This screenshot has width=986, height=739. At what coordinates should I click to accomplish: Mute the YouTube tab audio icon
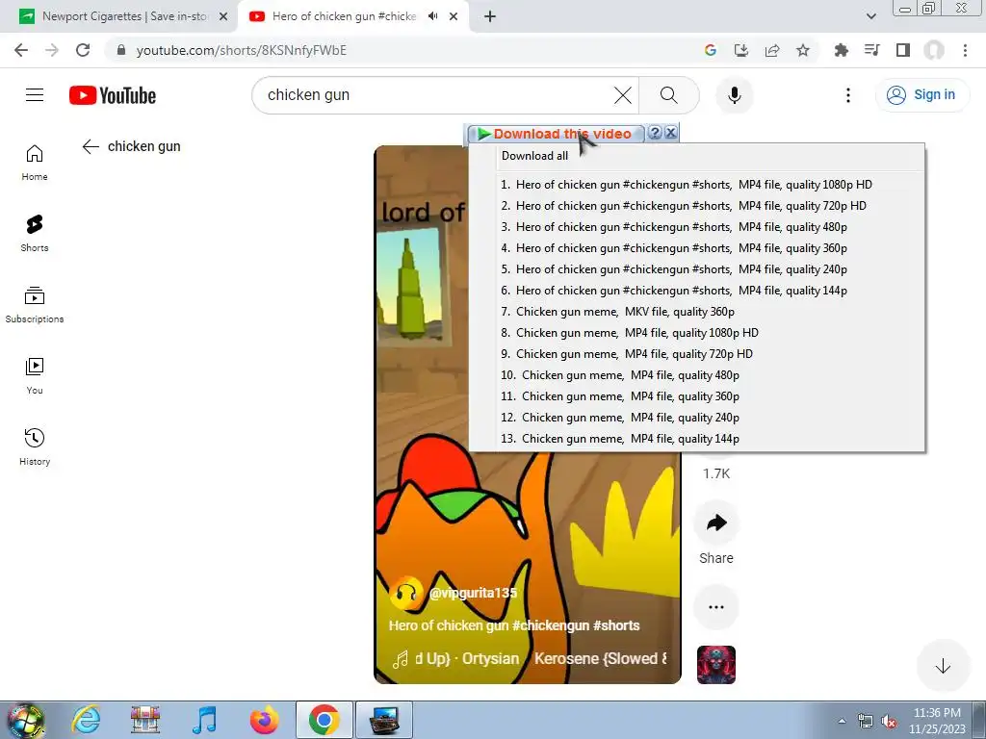(x=432, y=16)
